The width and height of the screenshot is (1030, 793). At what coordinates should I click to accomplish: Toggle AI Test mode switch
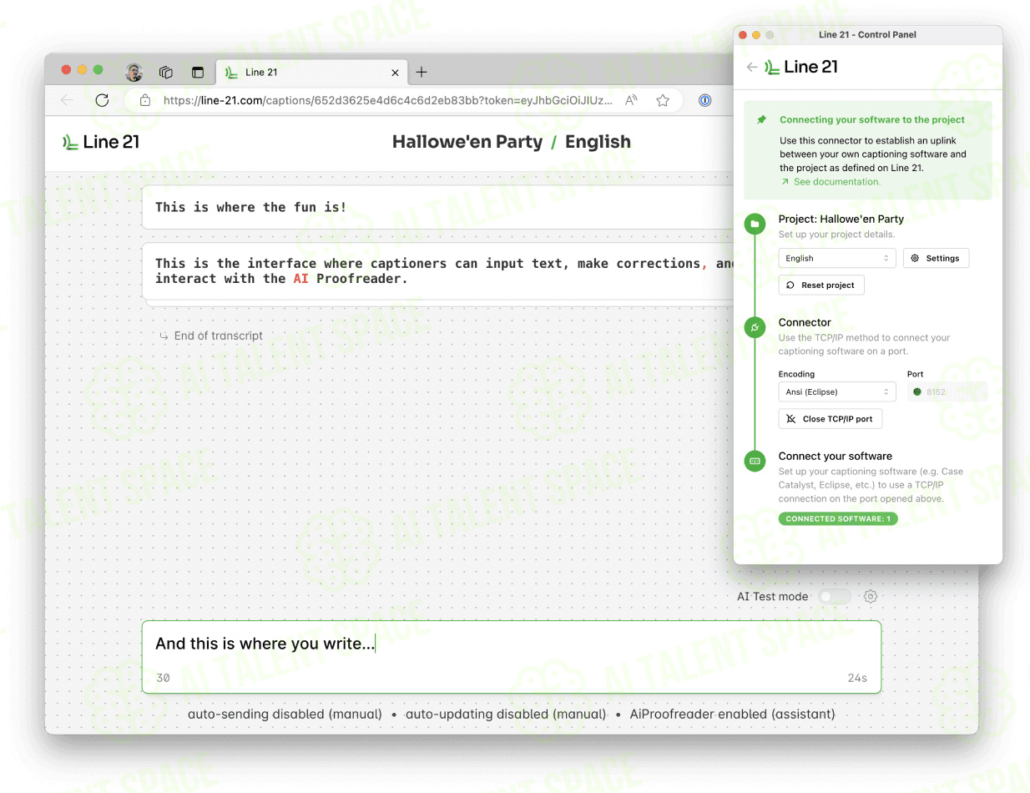[835, 596]
